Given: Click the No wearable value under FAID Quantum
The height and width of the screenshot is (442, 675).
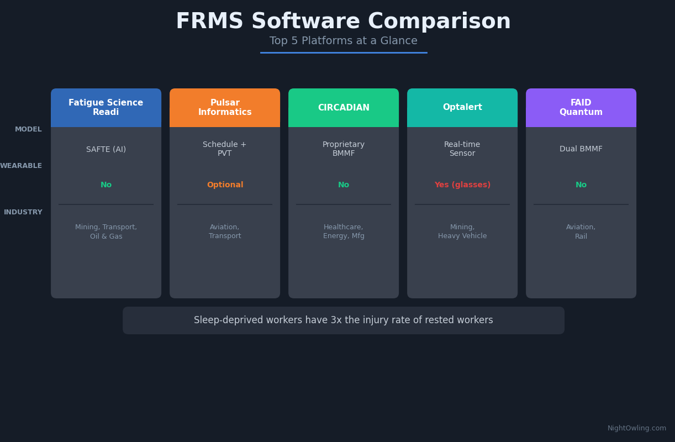Looking at the screenshot, I should point(581,185).
